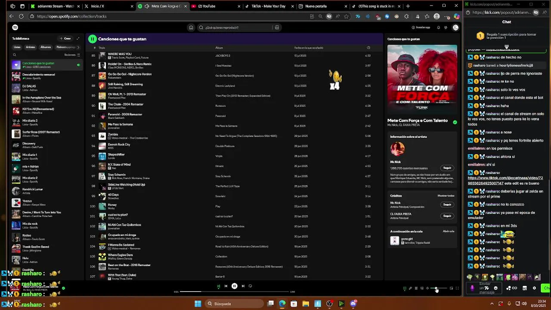Click Abrir cola to expand the queue

click(449, 231)
